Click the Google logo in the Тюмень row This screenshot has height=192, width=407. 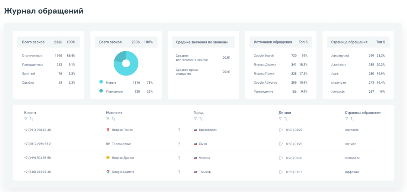tap(108, 172)
